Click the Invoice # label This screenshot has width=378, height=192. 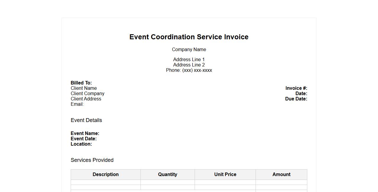pyautogui.click(x=296, y=88)
